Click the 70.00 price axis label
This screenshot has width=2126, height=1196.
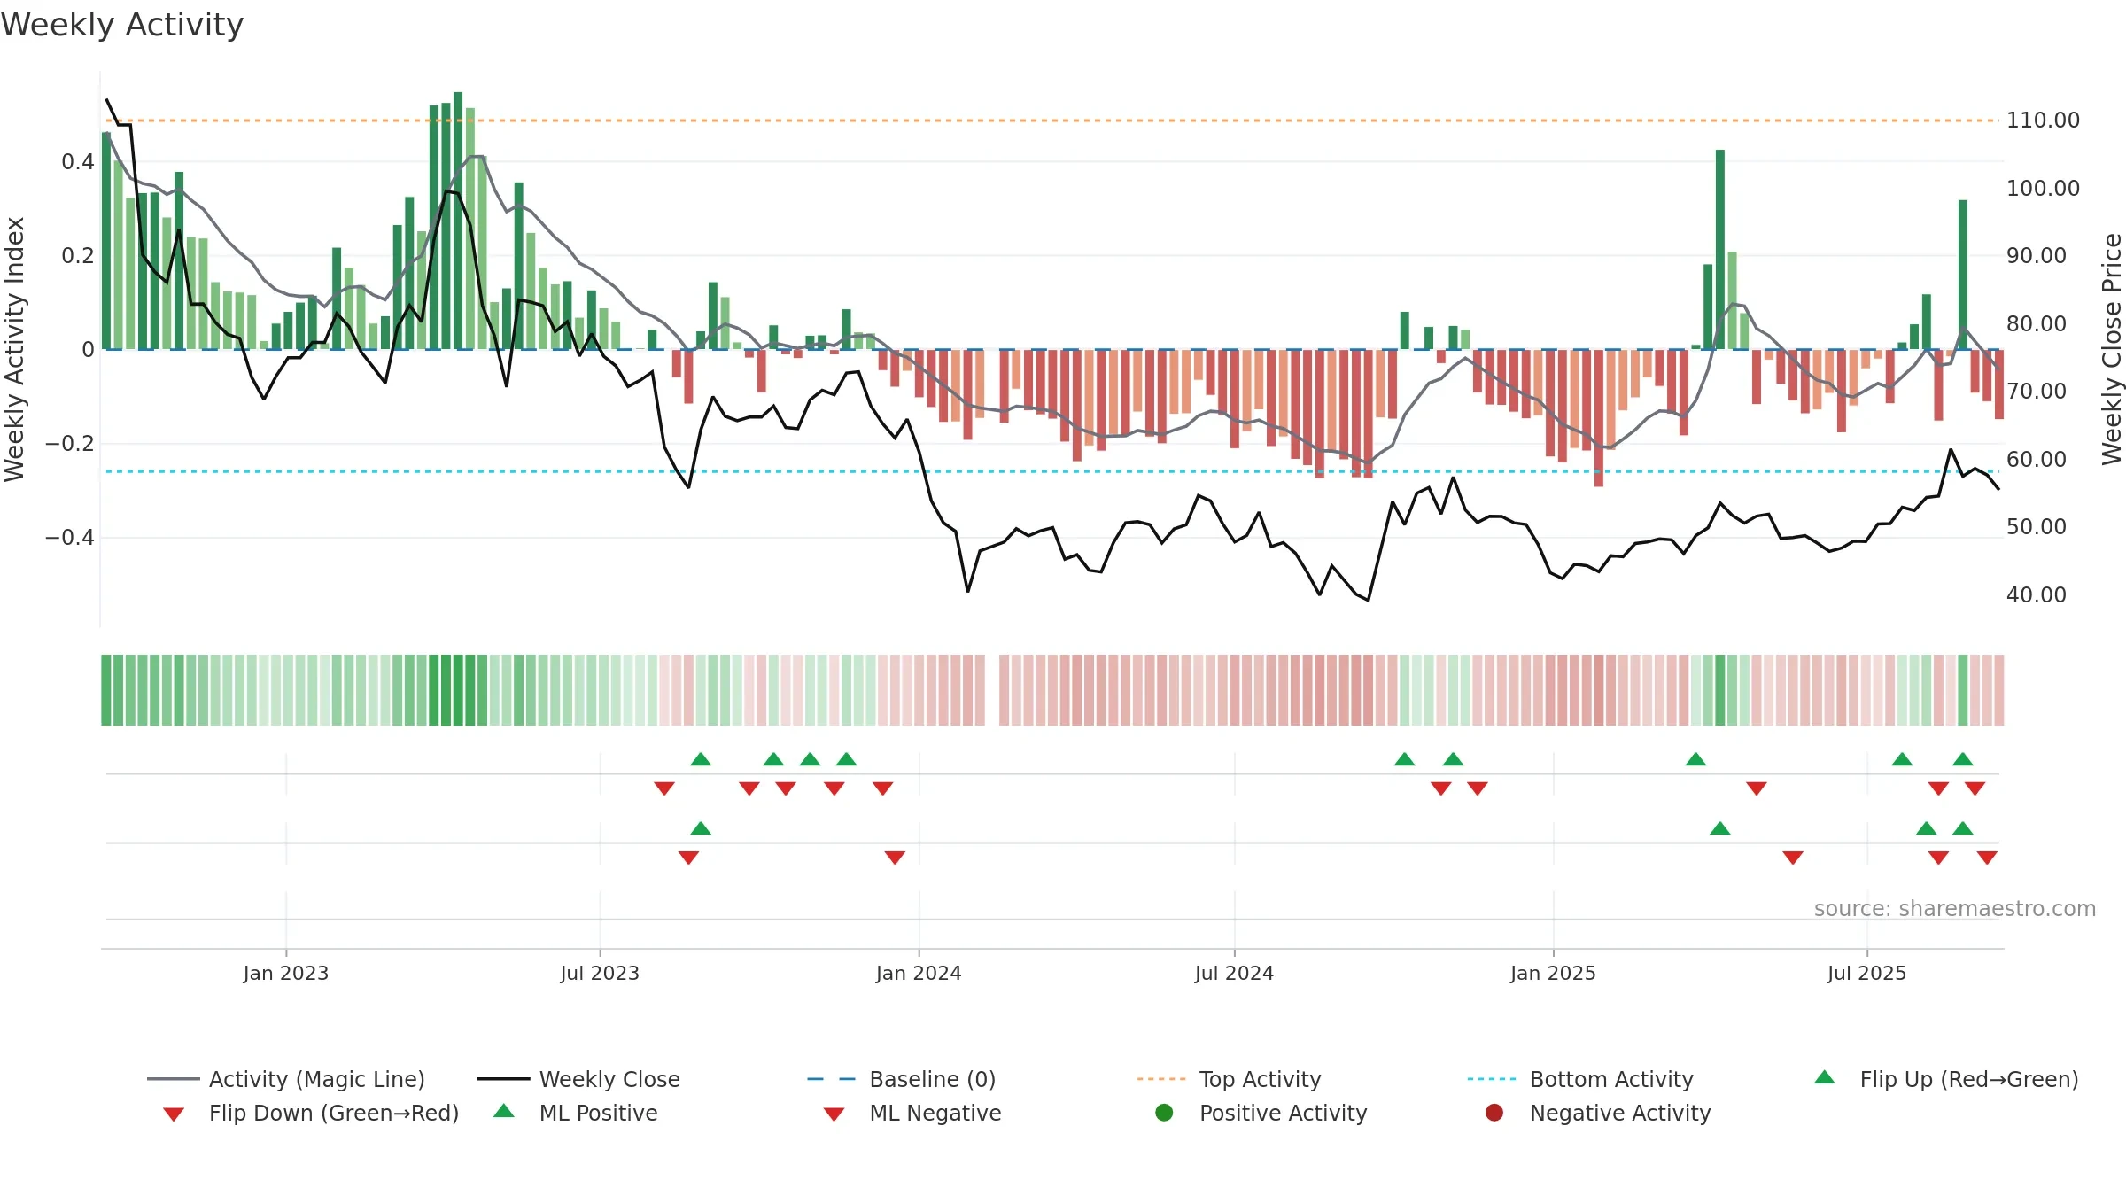click(2037, 391)
